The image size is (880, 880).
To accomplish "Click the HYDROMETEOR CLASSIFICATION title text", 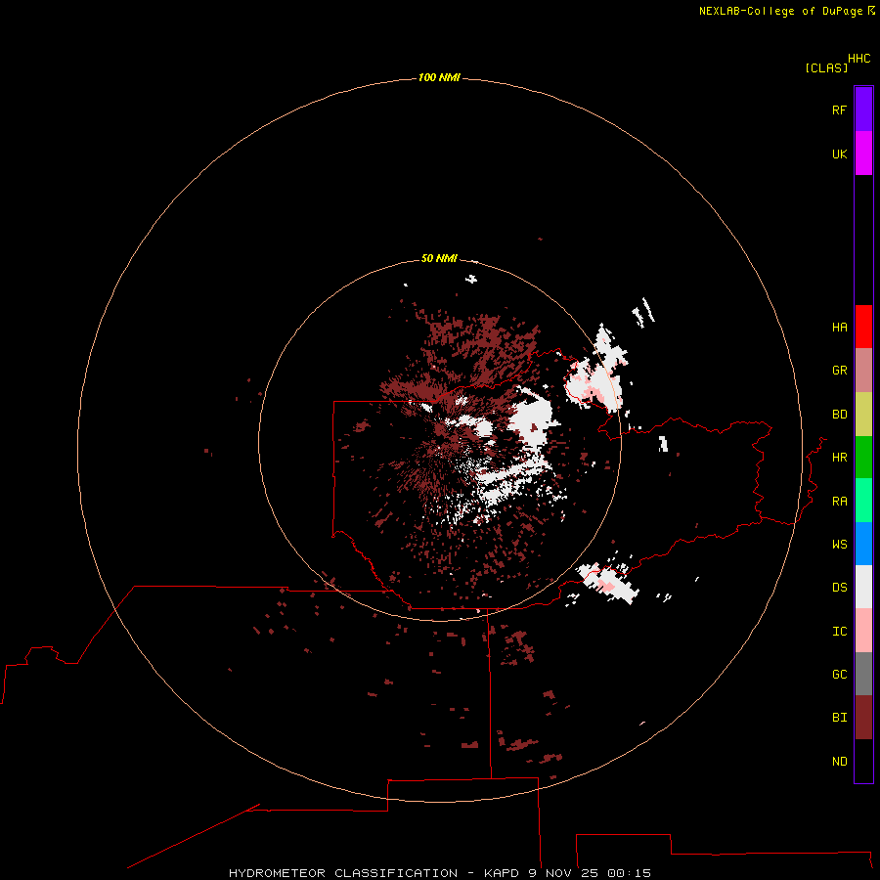I will [343, 873].
